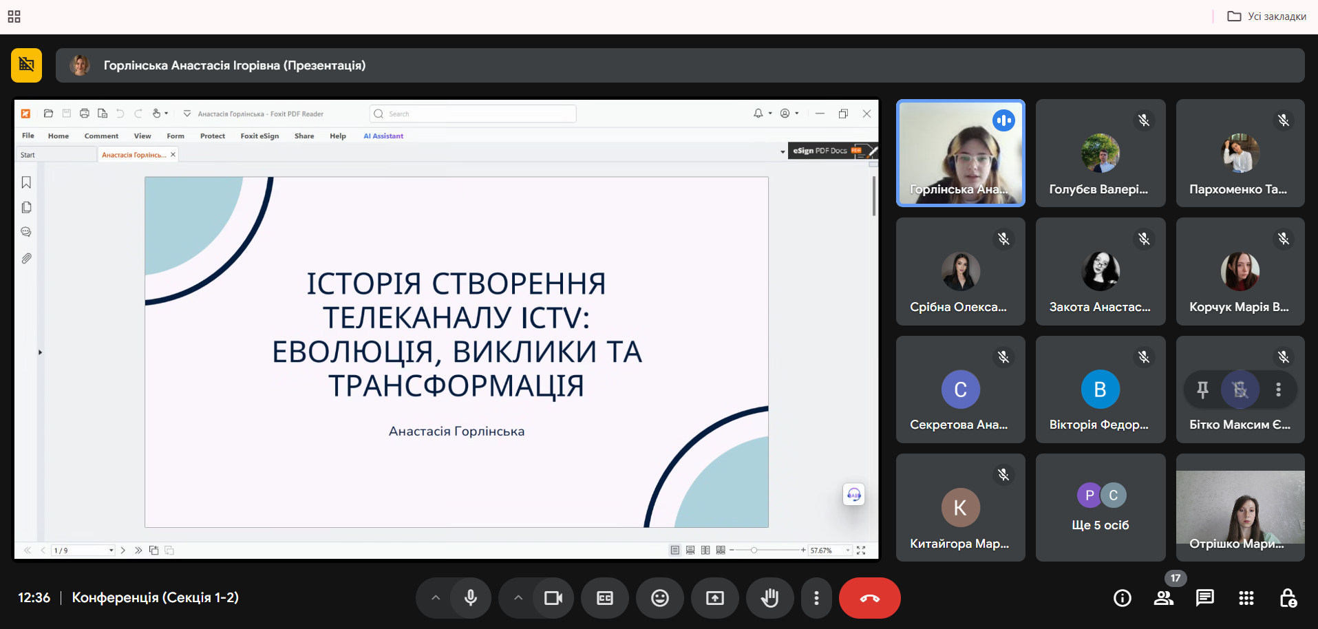Open the AI Assistant tab

[x=383, y=136]
